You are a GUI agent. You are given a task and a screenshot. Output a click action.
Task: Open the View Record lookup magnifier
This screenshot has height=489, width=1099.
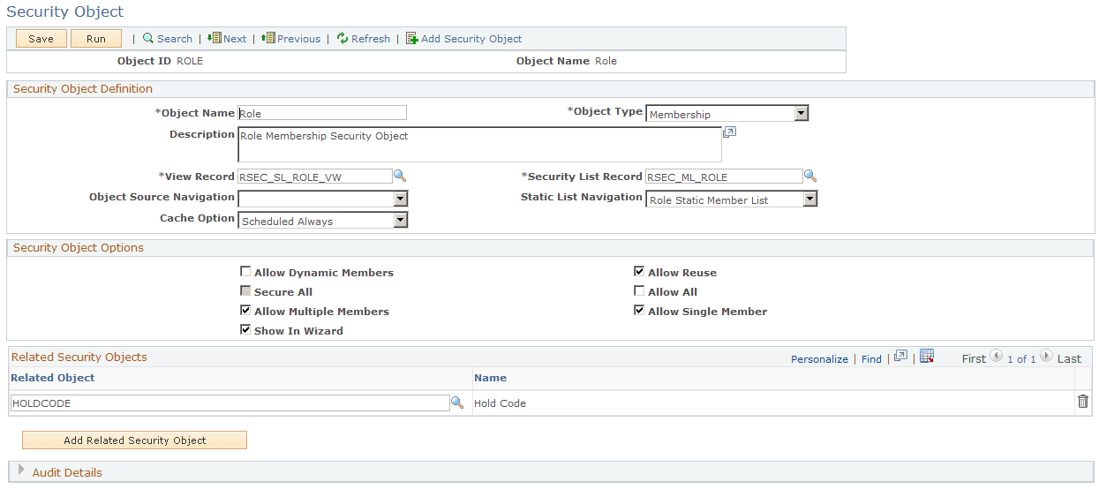click(x=400, y=176)
